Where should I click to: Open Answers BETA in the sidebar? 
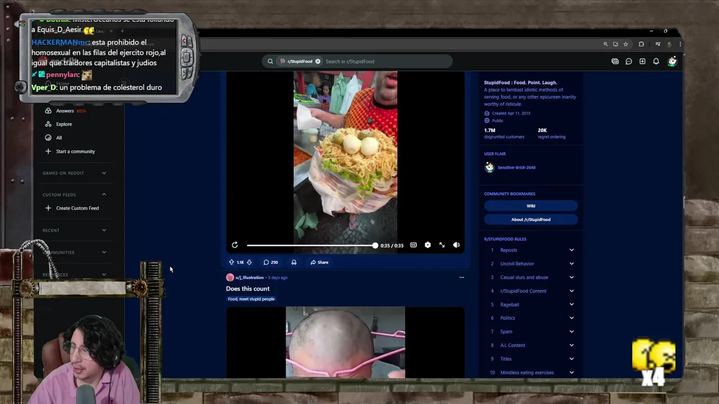click(x=66, y=111)
